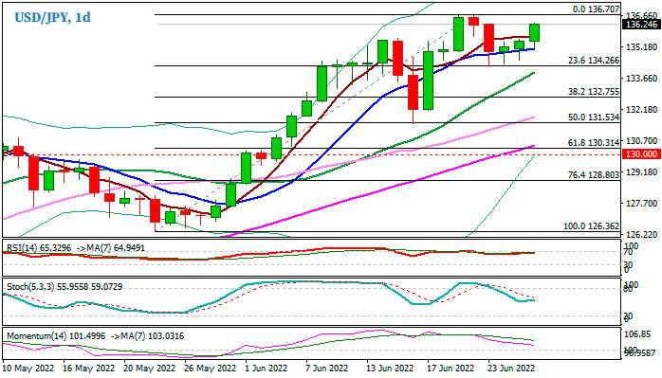662x378 pixels.
Task: Click the 130.700 price axis value
Action: 642,141
